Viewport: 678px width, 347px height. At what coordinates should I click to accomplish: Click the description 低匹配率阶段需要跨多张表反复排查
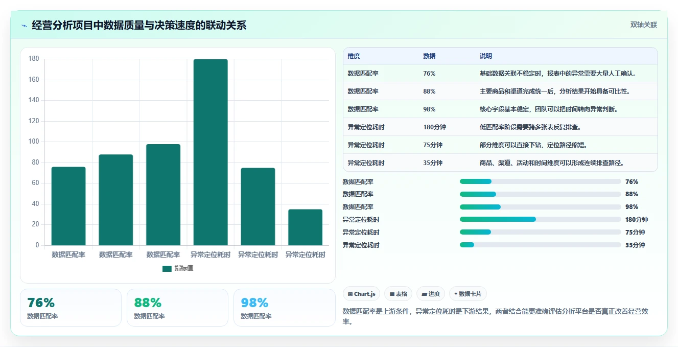click(530, 127)
